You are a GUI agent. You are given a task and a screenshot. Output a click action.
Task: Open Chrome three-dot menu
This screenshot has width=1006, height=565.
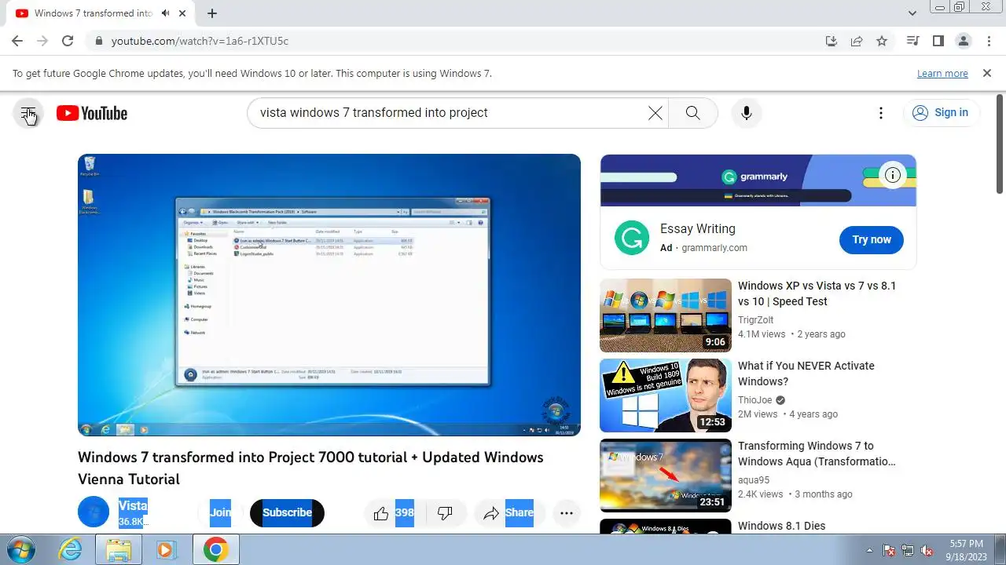point(988,41)
